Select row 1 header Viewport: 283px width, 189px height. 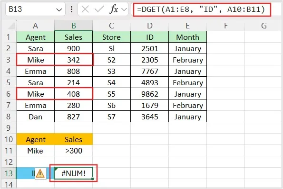(x=9, y=37)
